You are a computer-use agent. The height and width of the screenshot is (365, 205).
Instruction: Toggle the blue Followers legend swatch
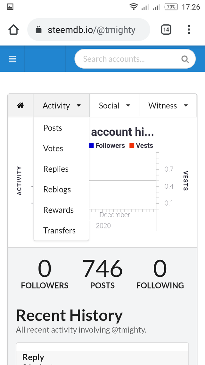pyautogui.click(x=92, y=146)
